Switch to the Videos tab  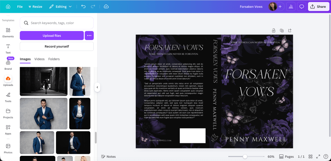(39, 59)
